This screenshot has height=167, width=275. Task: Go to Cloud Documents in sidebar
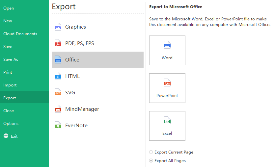pos(20,34)
